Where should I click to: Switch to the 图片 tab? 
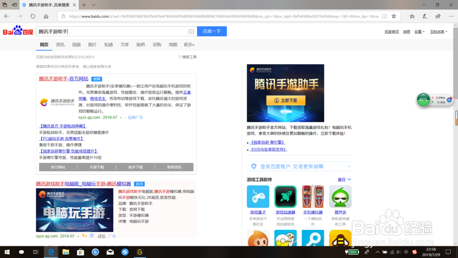tap(93, 45)
